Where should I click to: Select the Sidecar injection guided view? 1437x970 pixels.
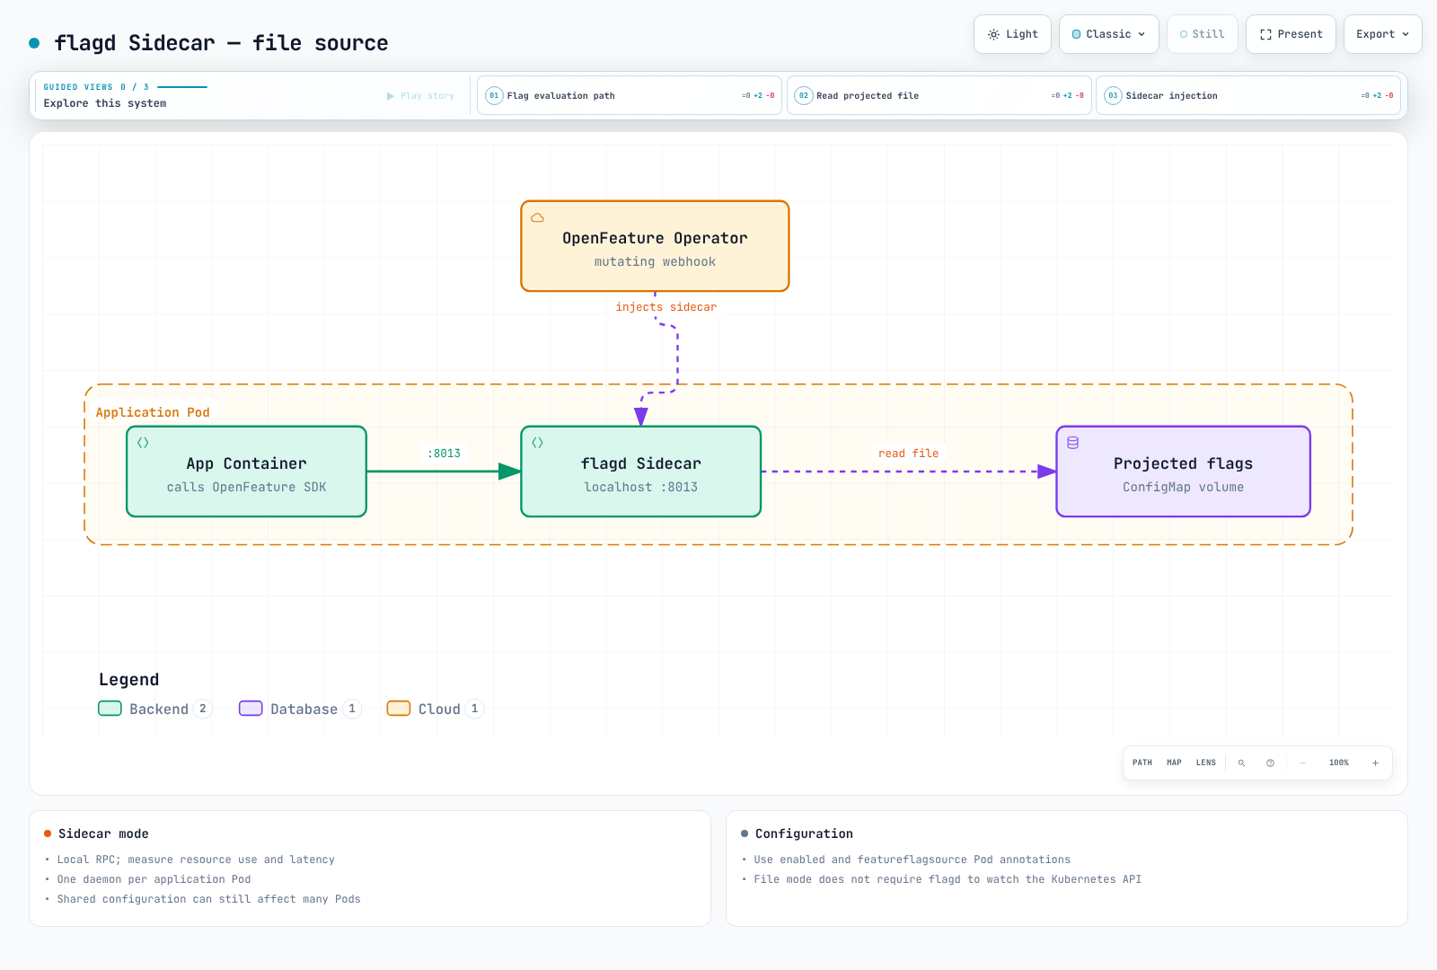1248,95
